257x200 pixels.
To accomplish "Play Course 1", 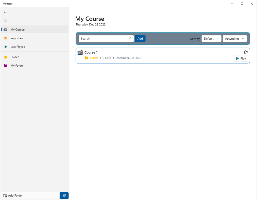I will click(x=241, y=58).
